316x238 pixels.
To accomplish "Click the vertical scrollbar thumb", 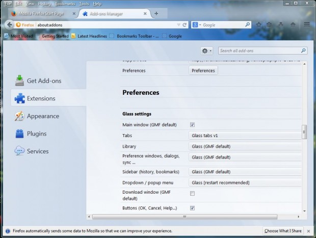I will click(x=304, y=132).
